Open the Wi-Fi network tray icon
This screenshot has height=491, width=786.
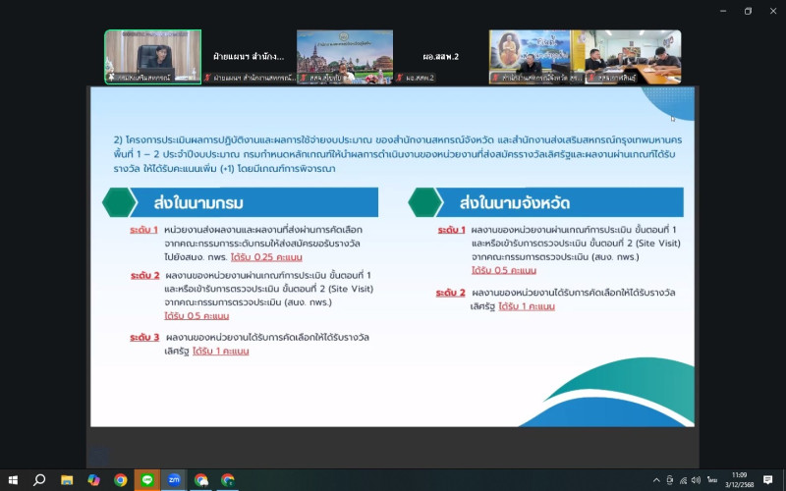684,480
